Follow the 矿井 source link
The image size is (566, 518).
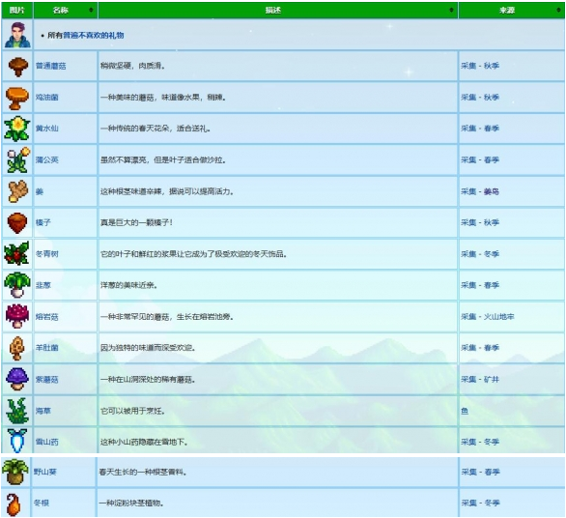click(491, 379)
